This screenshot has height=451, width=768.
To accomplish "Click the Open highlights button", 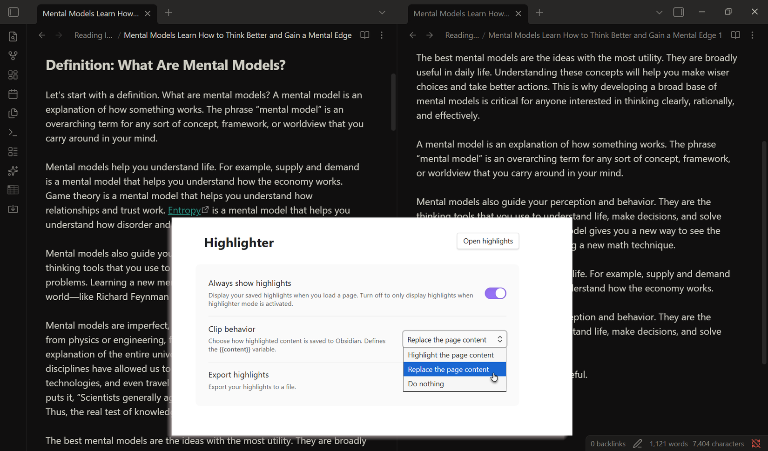I will [488, 241].
